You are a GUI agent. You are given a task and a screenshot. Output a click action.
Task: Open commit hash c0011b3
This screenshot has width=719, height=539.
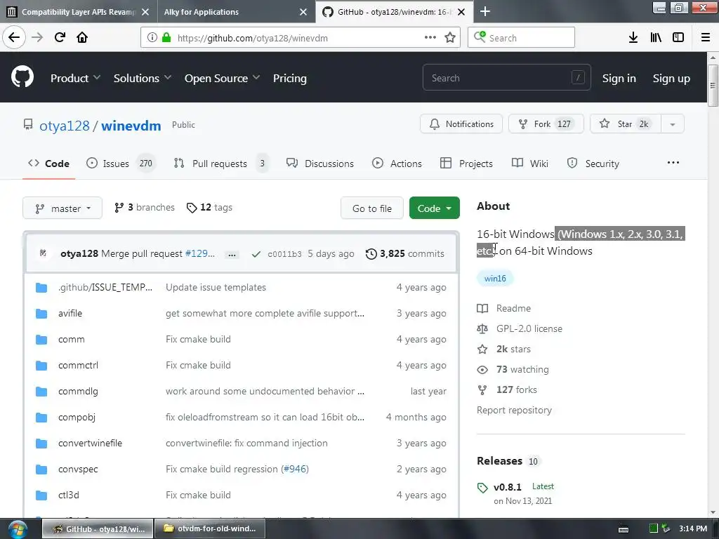pyautogui.click(x=284, y=254)
